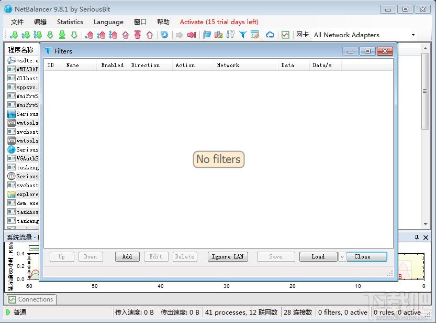Click the Direction column header

(x=150, y=65)
